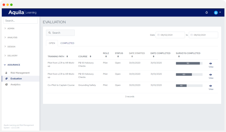Collapse the Assurance sidebar section
The width and height of the screenshot is (226, 132).
(x=14, y=65)
